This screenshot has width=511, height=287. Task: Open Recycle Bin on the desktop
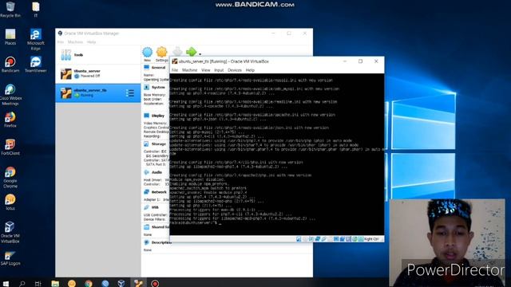click(10, 10)
